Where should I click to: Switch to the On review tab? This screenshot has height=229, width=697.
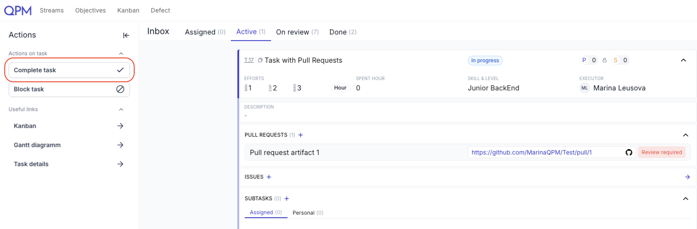297,32
